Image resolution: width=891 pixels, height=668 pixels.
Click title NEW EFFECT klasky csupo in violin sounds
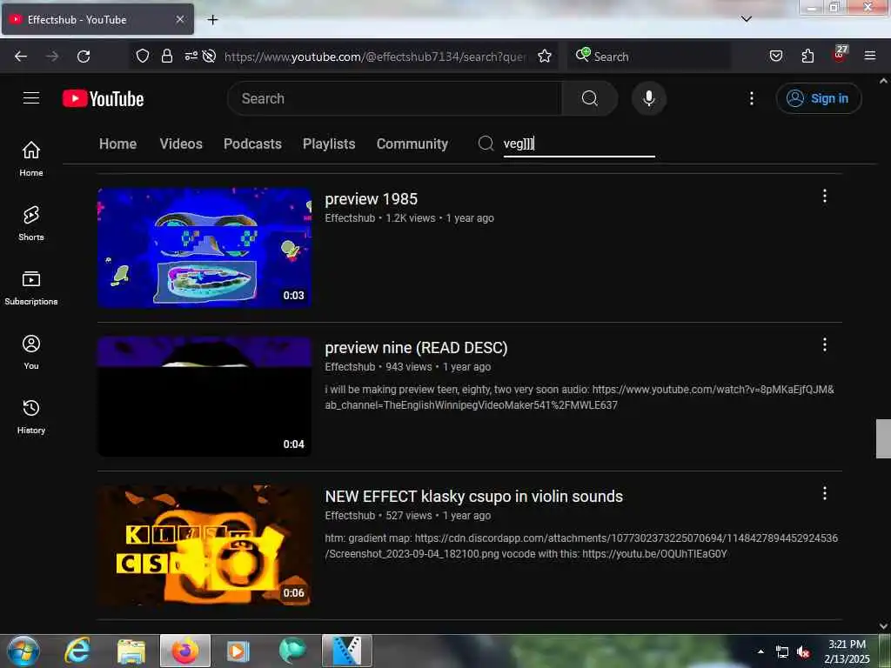tap(474, 497)
